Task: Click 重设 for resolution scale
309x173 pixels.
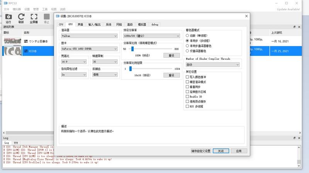Action: pos(171,55)
